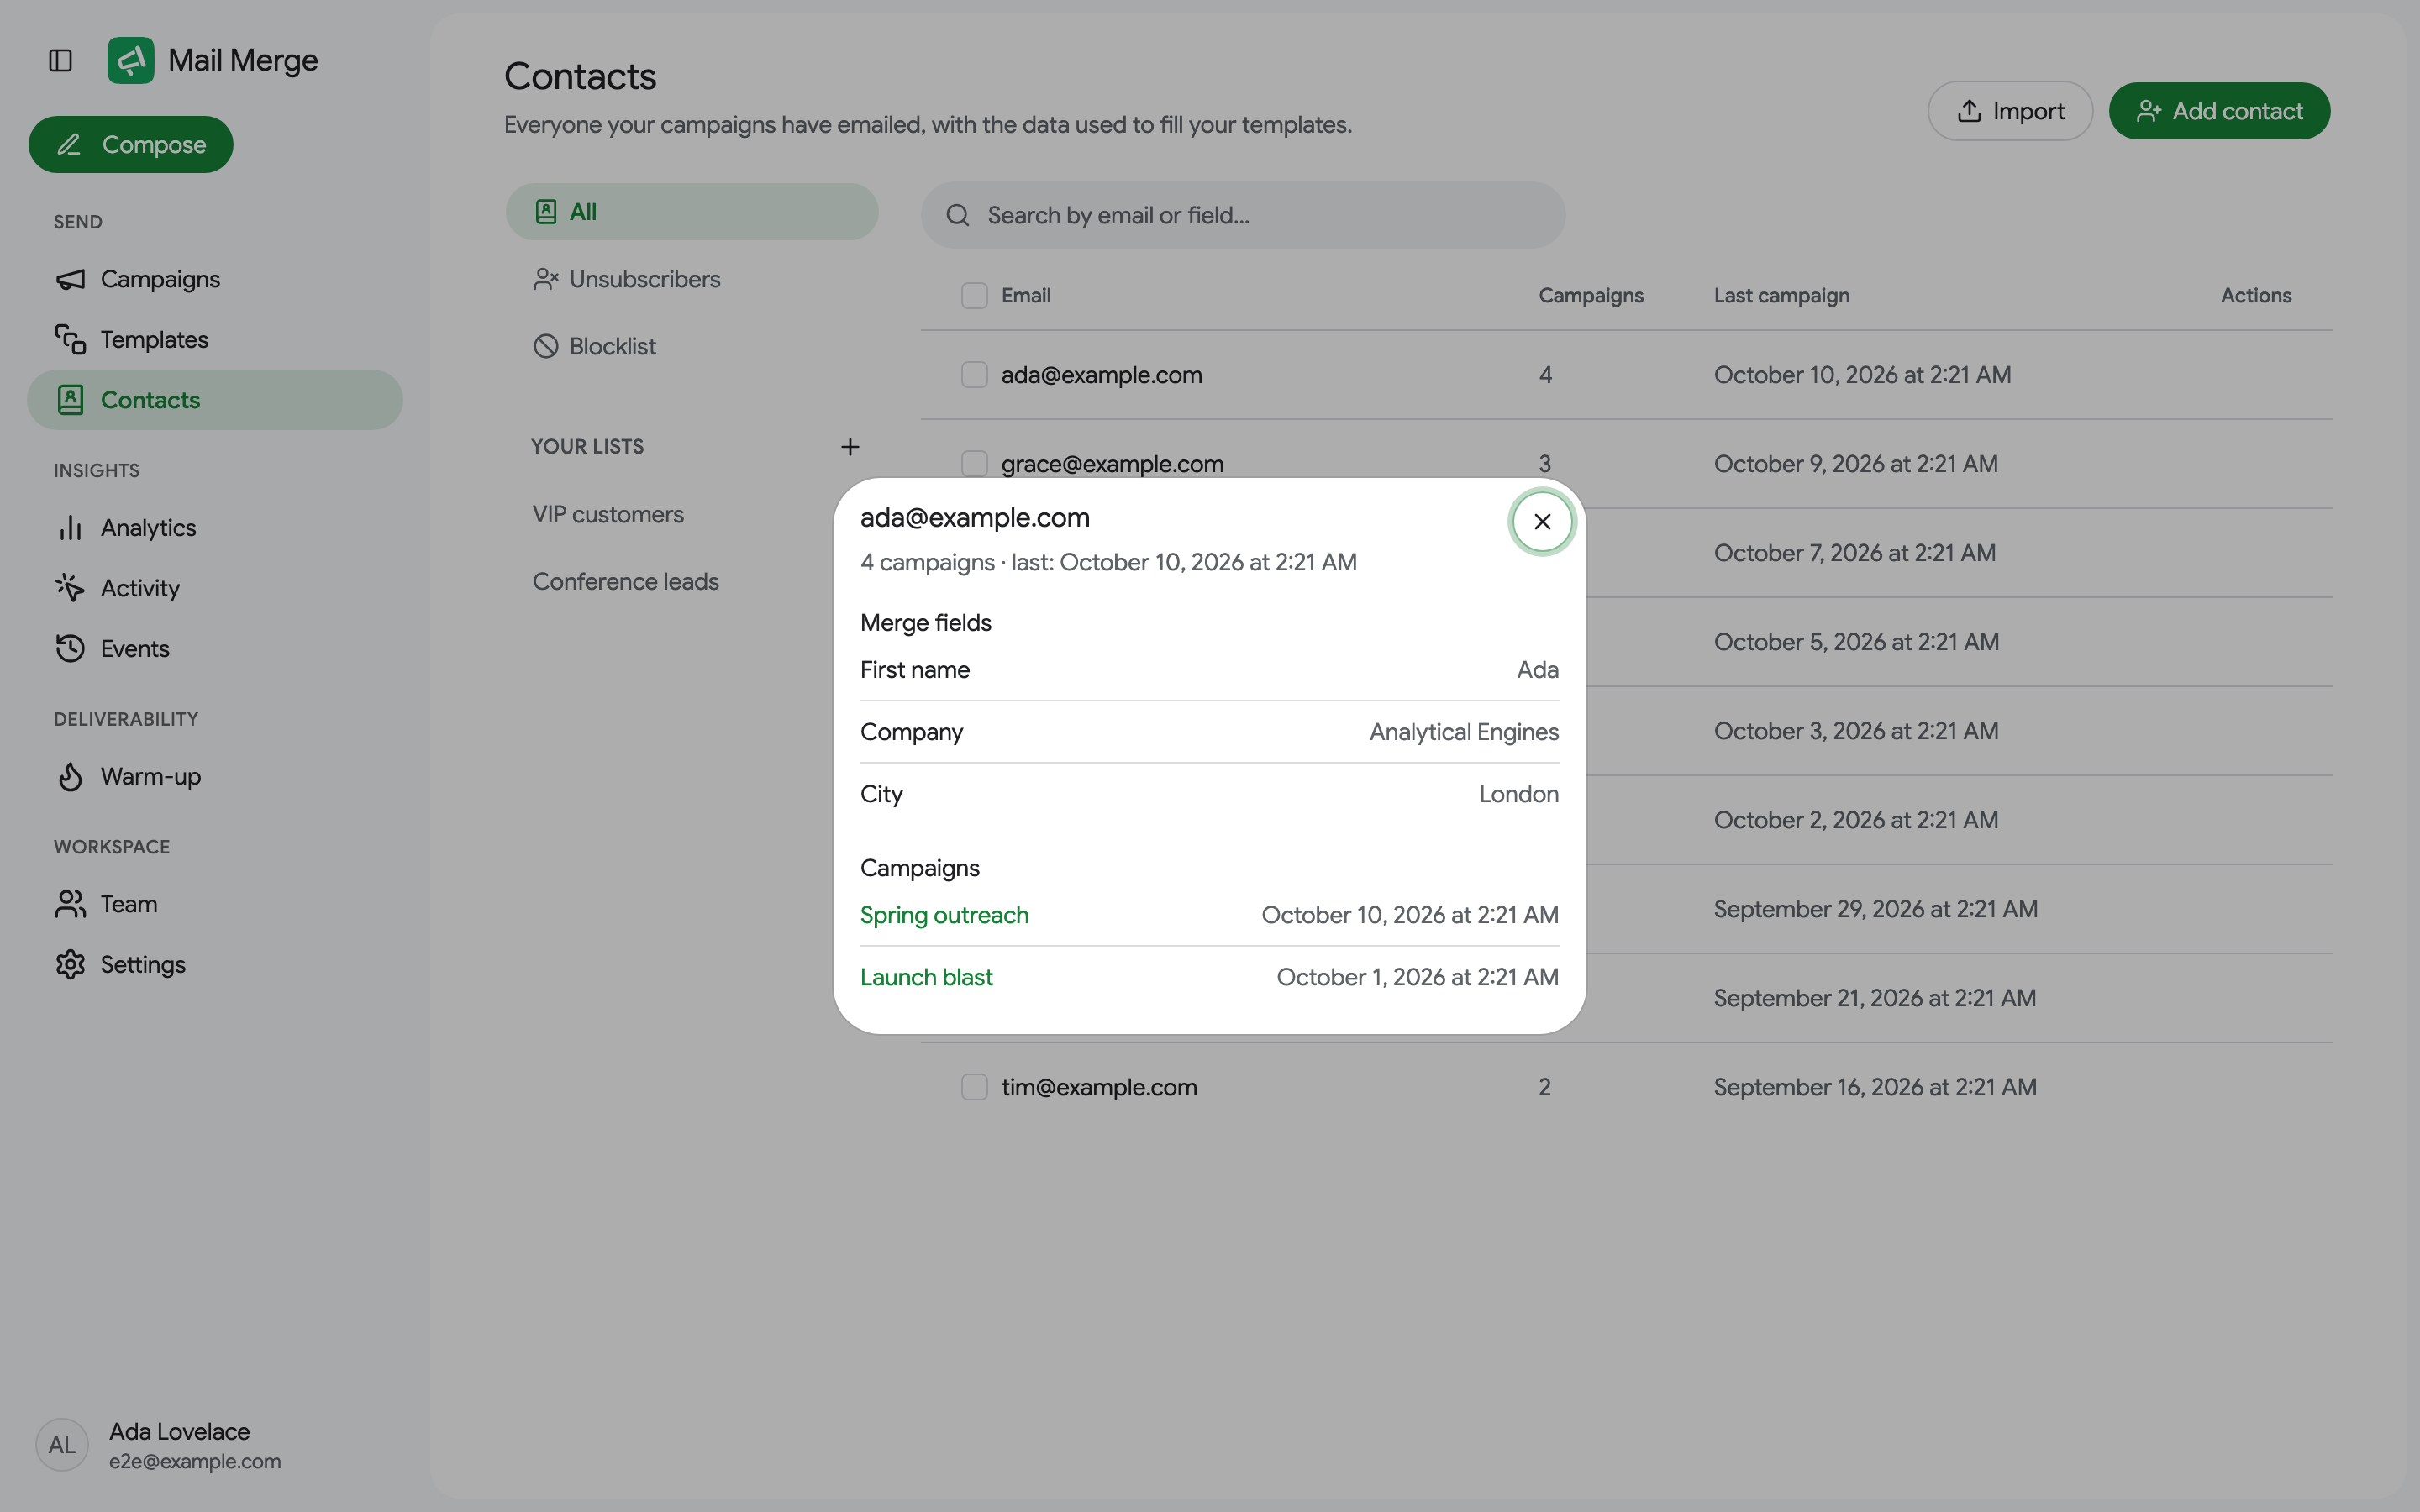Click the Analytical Engines company value
The image size is (2420, 1512).
click(x=1464, y=732)
